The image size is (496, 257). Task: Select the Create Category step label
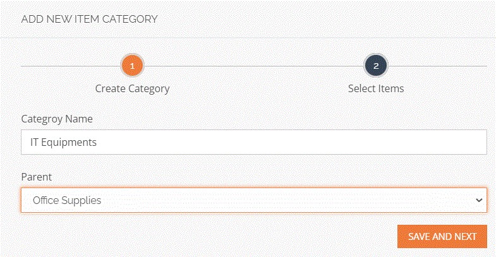tap(132, 88)
